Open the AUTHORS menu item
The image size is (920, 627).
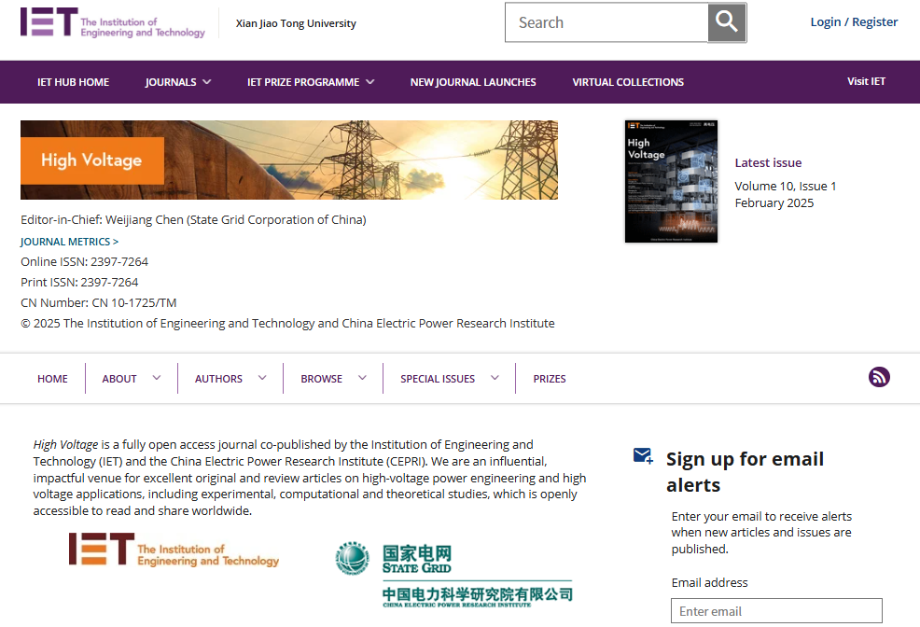point(218,379)
